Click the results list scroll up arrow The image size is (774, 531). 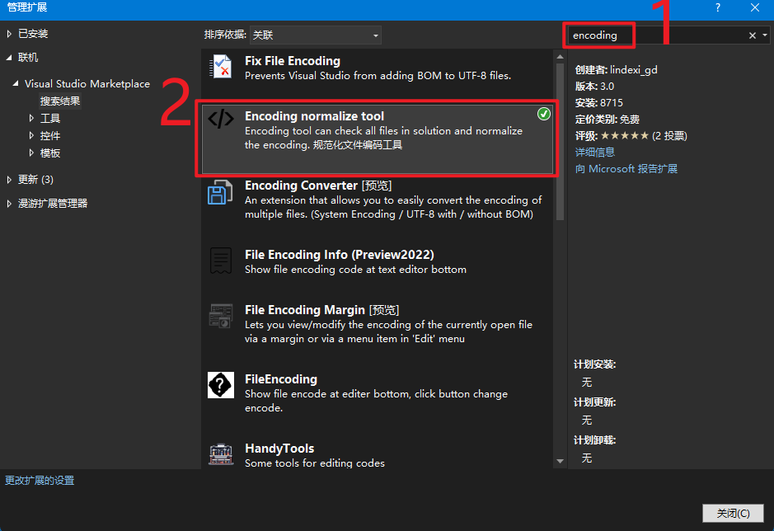(x=560, y=57)
